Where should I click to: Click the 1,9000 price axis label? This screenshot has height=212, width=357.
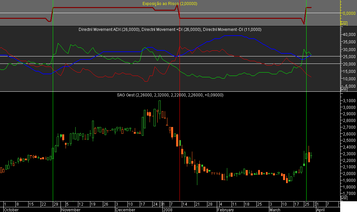tap(349, 180)
